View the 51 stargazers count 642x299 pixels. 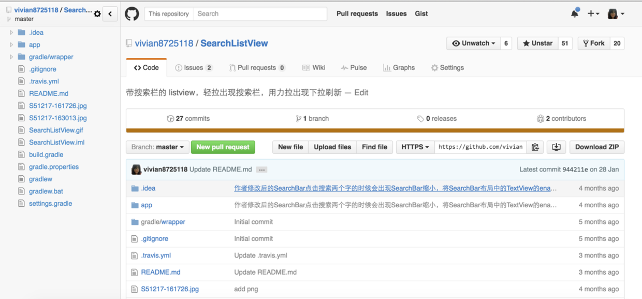[565, 44]
